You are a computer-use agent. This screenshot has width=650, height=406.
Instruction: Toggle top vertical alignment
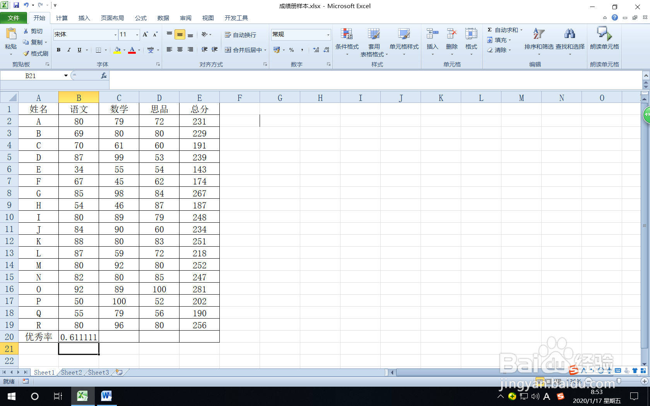click(x=169, y=34)
